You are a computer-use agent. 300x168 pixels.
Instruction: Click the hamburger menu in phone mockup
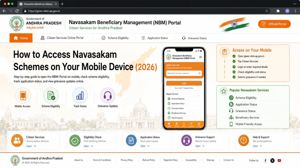pos(200,57)
